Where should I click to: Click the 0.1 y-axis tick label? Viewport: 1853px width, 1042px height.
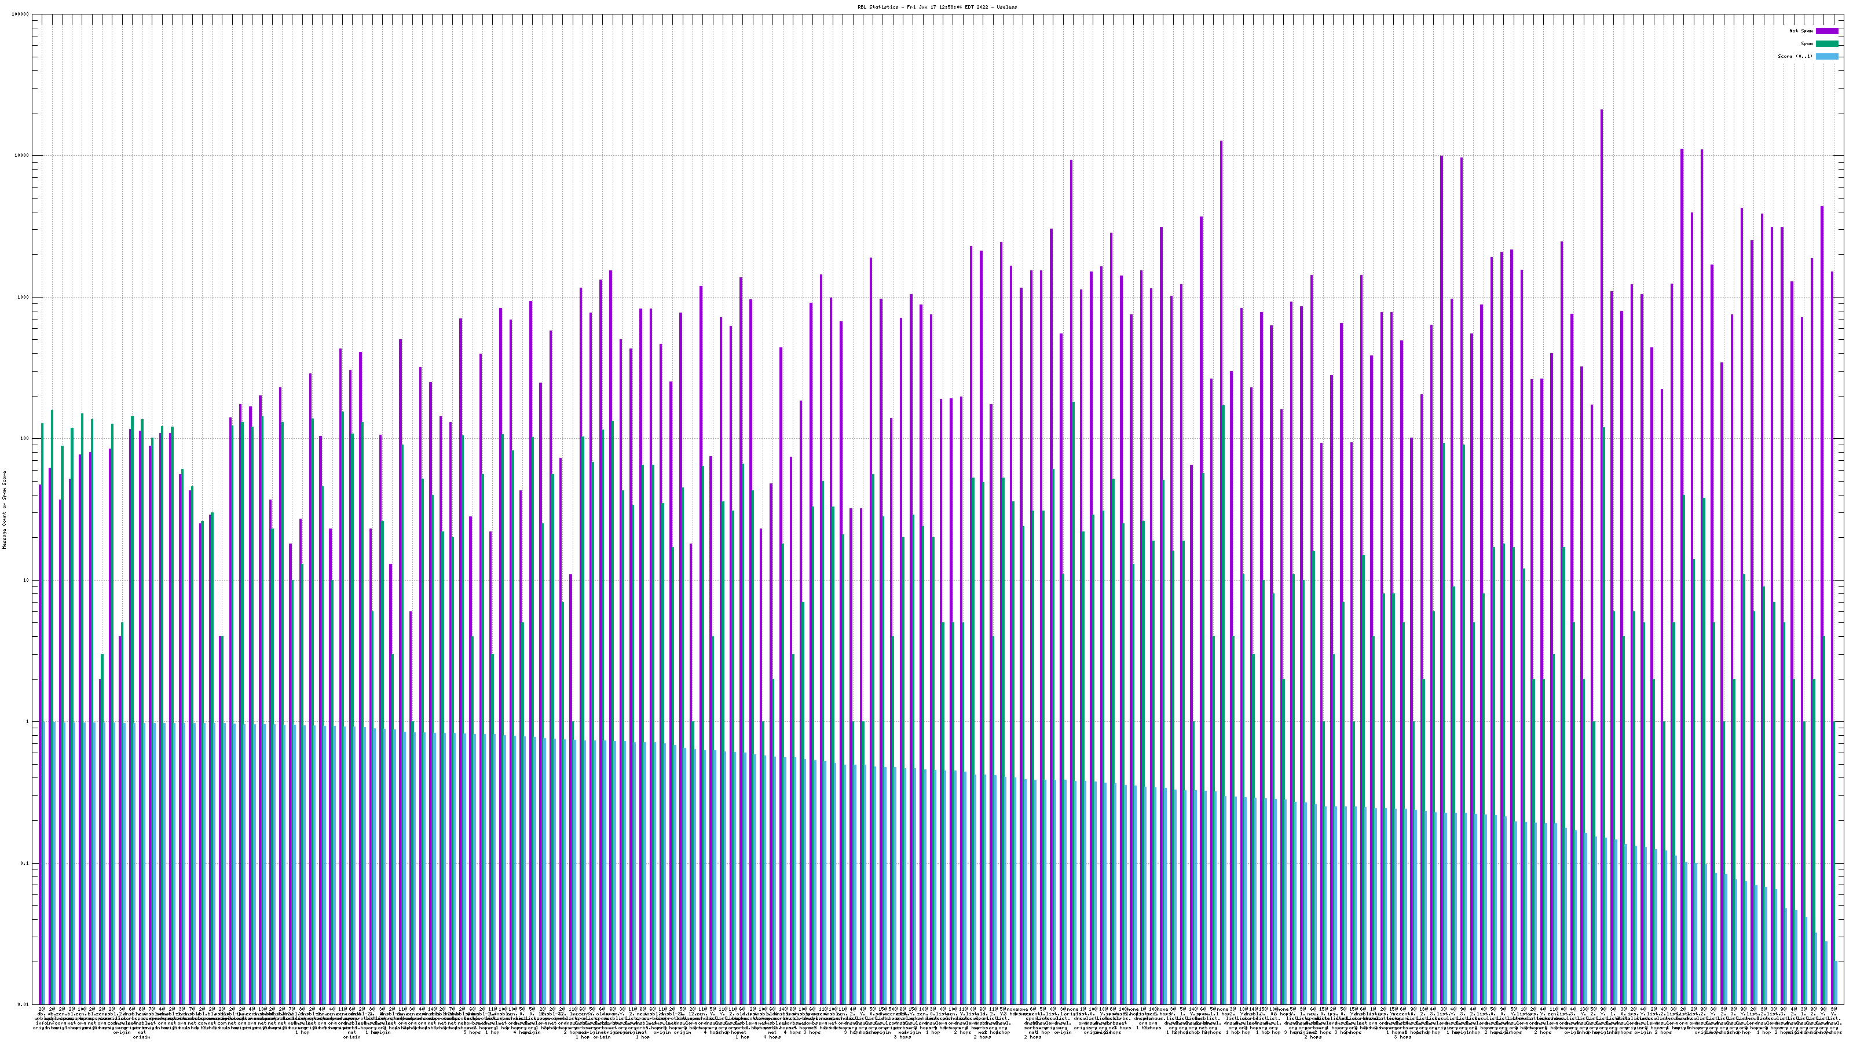click(24, 864)
